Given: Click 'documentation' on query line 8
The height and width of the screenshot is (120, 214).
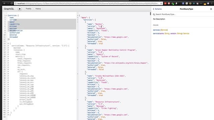Looking at the screenshot, I should click(x=16, y=31).
